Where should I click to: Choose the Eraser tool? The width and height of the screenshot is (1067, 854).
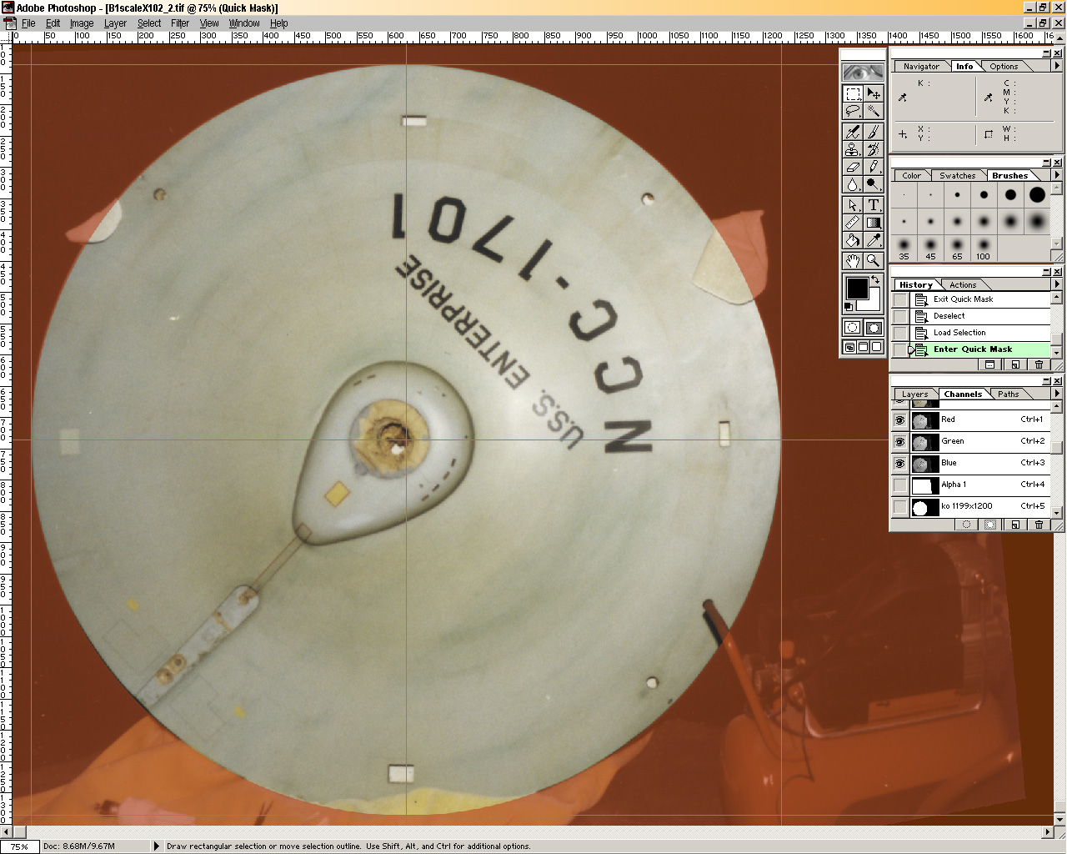[x=852, y=168]
